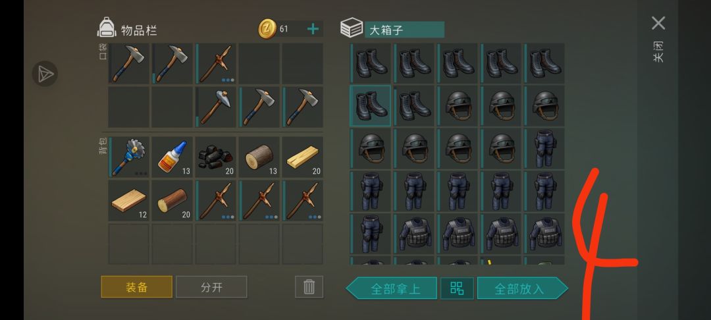Screen dimensions: 711x320
Task: Click the 装备 equip button
Action: click(136, 287)
